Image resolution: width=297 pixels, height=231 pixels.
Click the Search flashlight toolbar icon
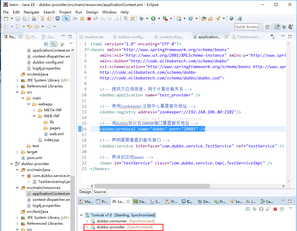[218, 19]
